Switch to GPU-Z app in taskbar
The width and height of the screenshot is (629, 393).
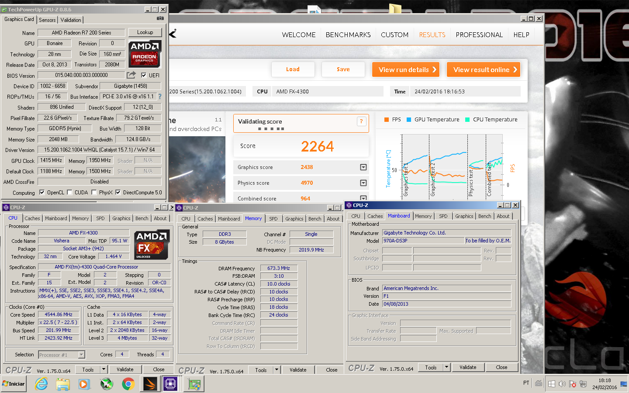point(194,384)
